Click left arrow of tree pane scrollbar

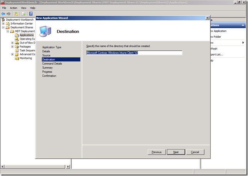click(x=2, y=166)
